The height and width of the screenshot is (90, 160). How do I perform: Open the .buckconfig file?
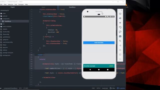click(6, 32)
